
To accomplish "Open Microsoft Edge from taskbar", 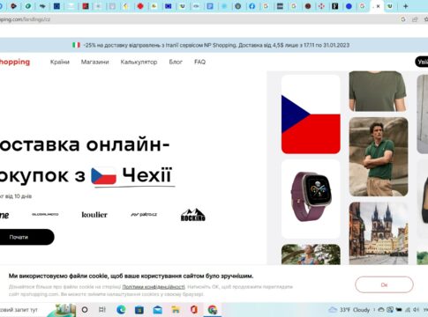I will [121, 310].
